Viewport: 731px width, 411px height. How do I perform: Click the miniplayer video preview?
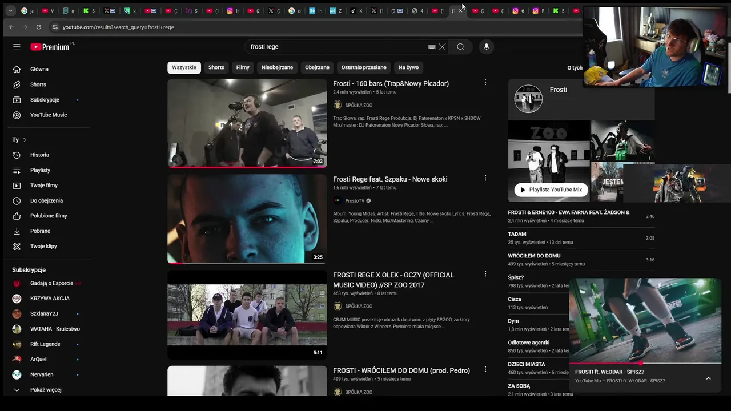point(645,320)
